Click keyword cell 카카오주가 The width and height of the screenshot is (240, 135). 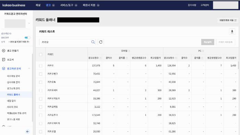tap(52, 115)
